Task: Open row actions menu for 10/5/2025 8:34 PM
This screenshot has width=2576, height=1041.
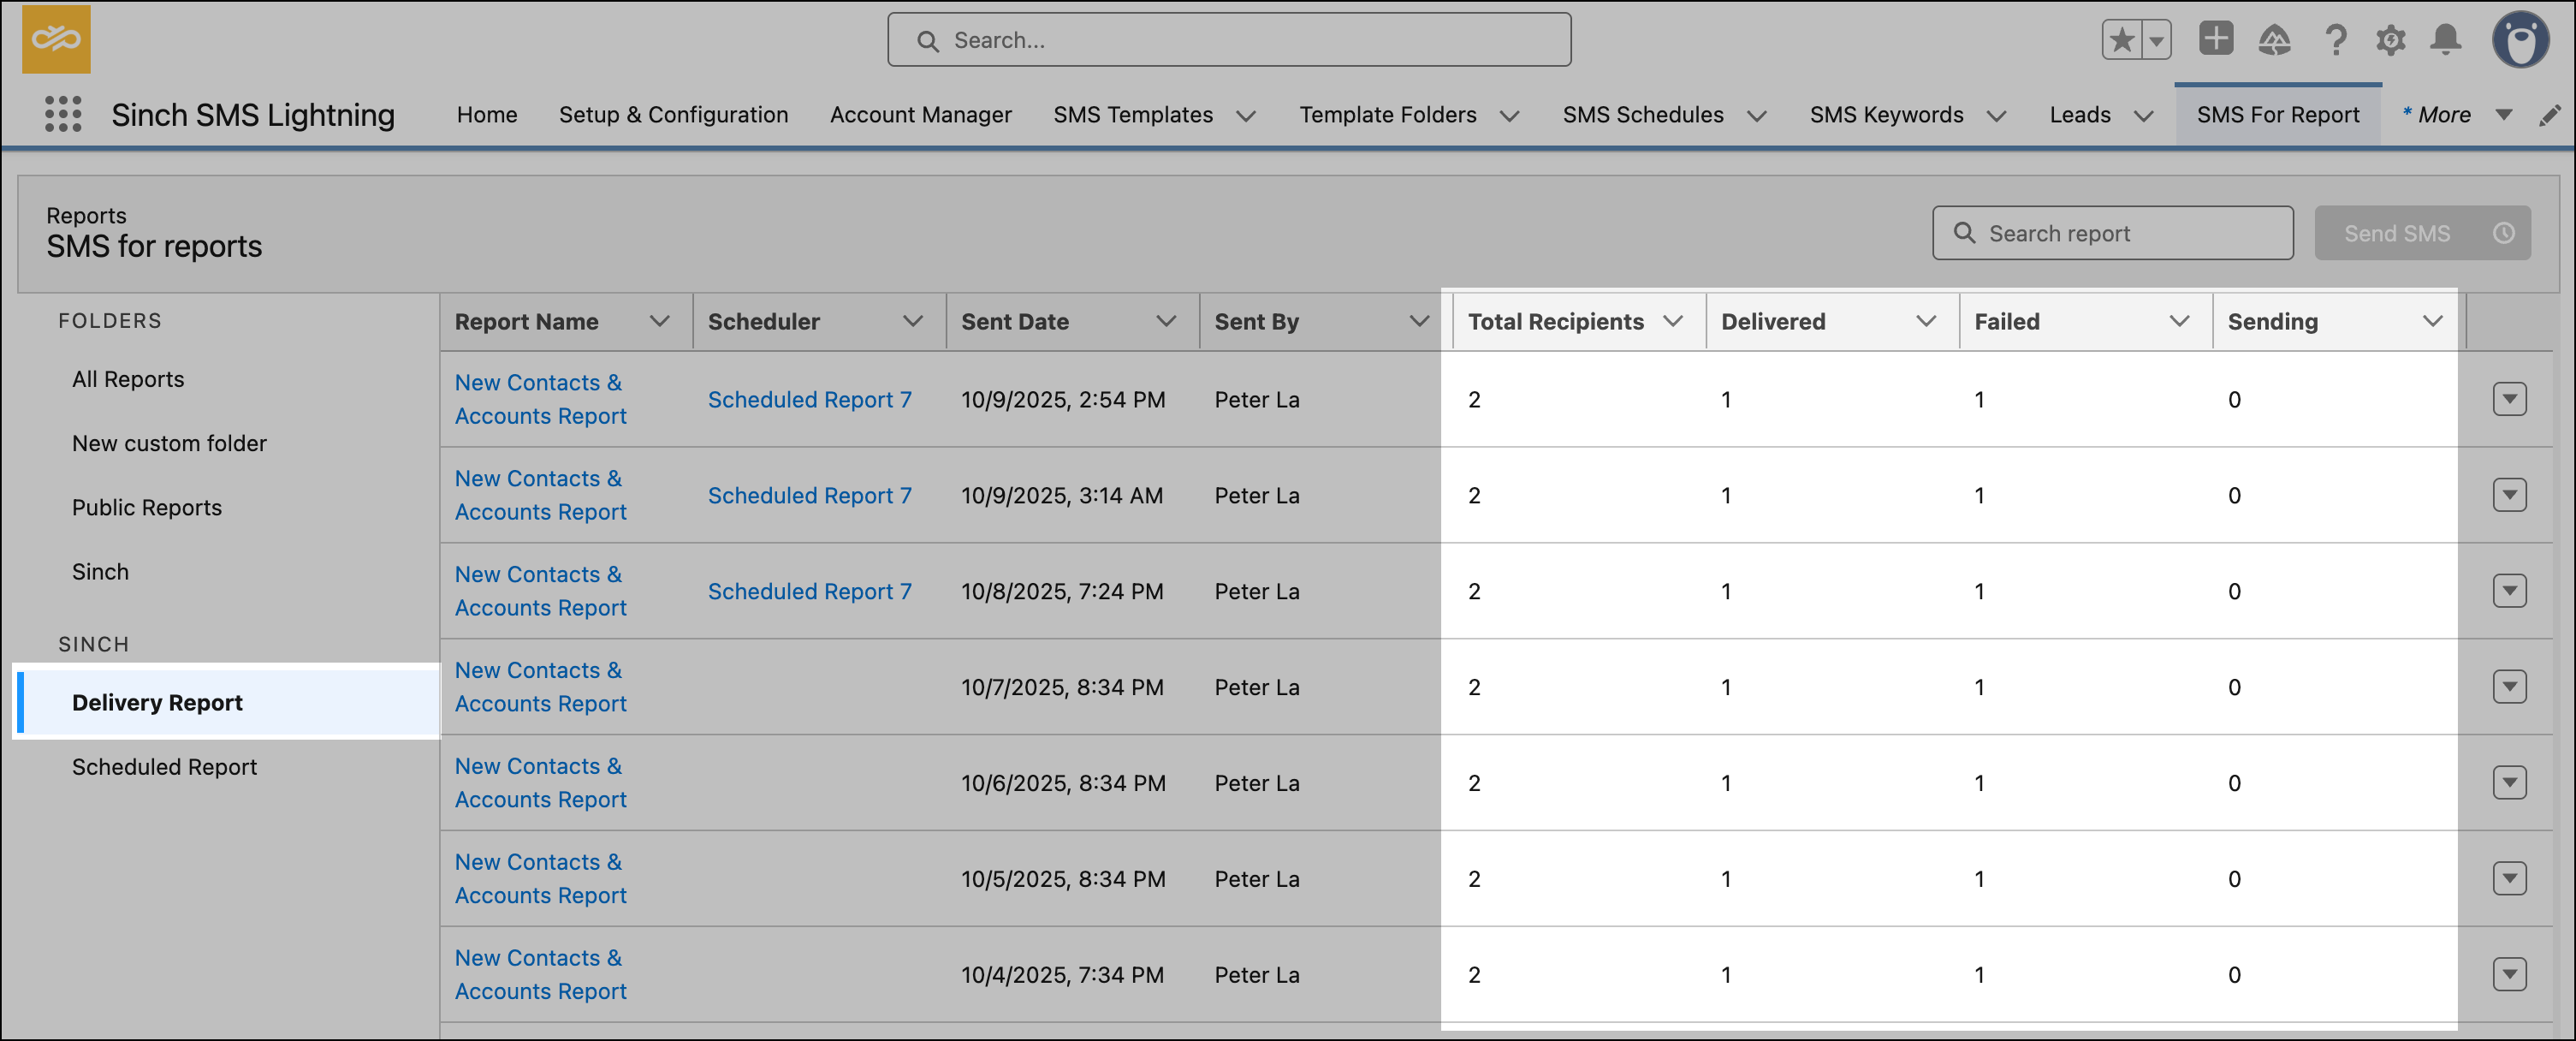Action: (x=2509, y=879)
